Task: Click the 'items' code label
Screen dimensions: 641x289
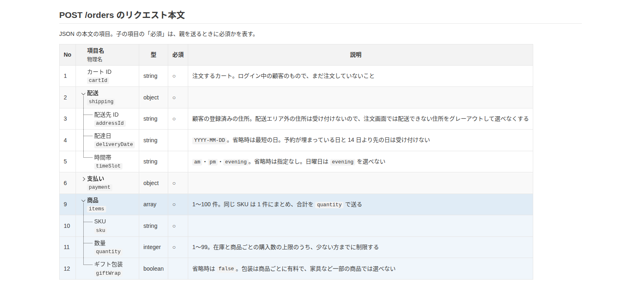Action: tap(96, 209)
